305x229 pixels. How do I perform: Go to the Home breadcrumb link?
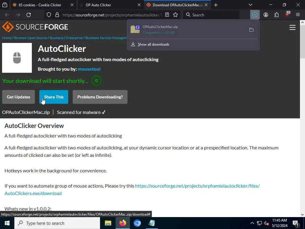click(7, 38)
